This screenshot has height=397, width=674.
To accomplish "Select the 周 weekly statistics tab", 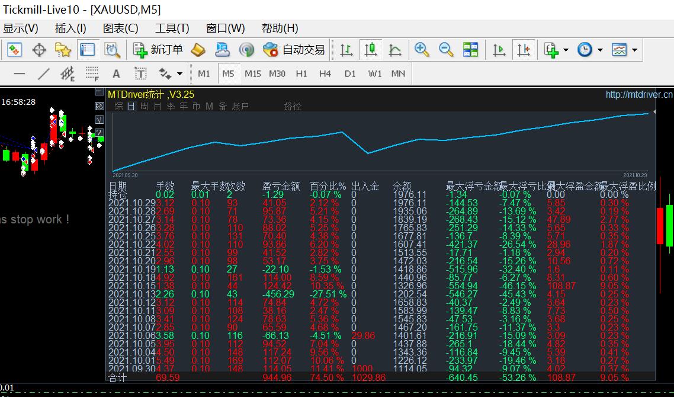I will 145,106.
